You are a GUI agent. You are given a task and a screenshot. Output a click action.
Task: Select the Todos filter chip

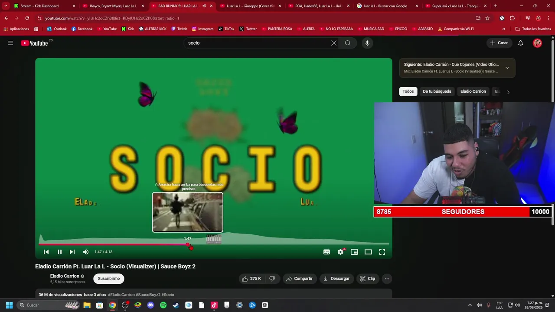tap(408, 91)
